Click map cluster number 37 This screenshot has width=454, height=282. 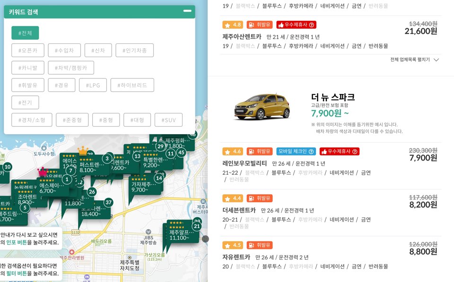[109, 202]
